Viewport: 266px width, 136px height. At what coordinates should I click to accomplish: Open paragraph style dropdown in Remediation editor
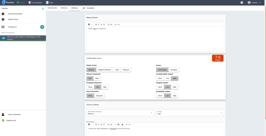pyautogui.click(x=90, y=125)
